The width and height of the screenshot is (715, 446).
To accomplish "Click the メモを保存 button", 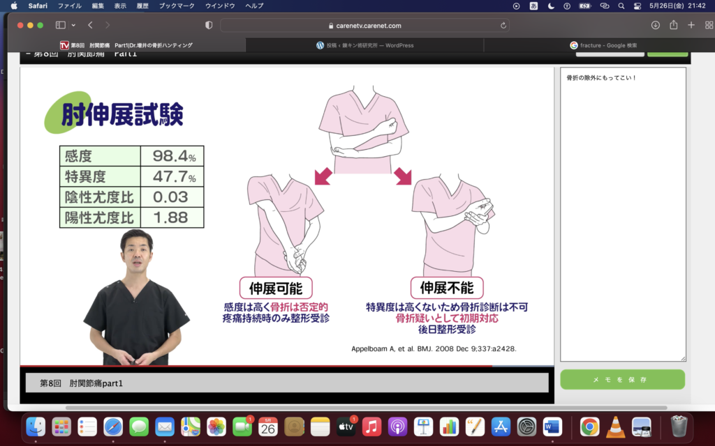I will [622, 380].
